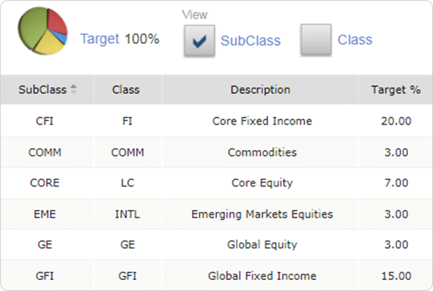Click the 20.00 target value for CFI

(x=396, y=121)
